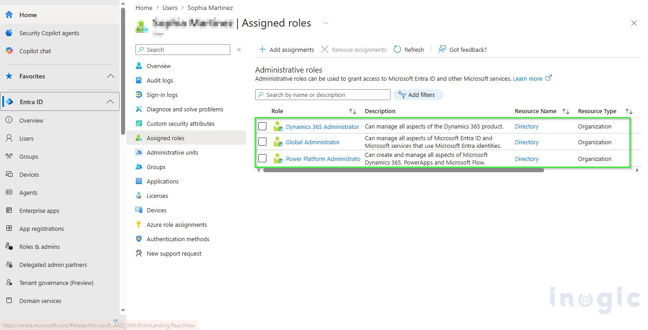Click Add assignments
The image size is (648, 330).
286,50
